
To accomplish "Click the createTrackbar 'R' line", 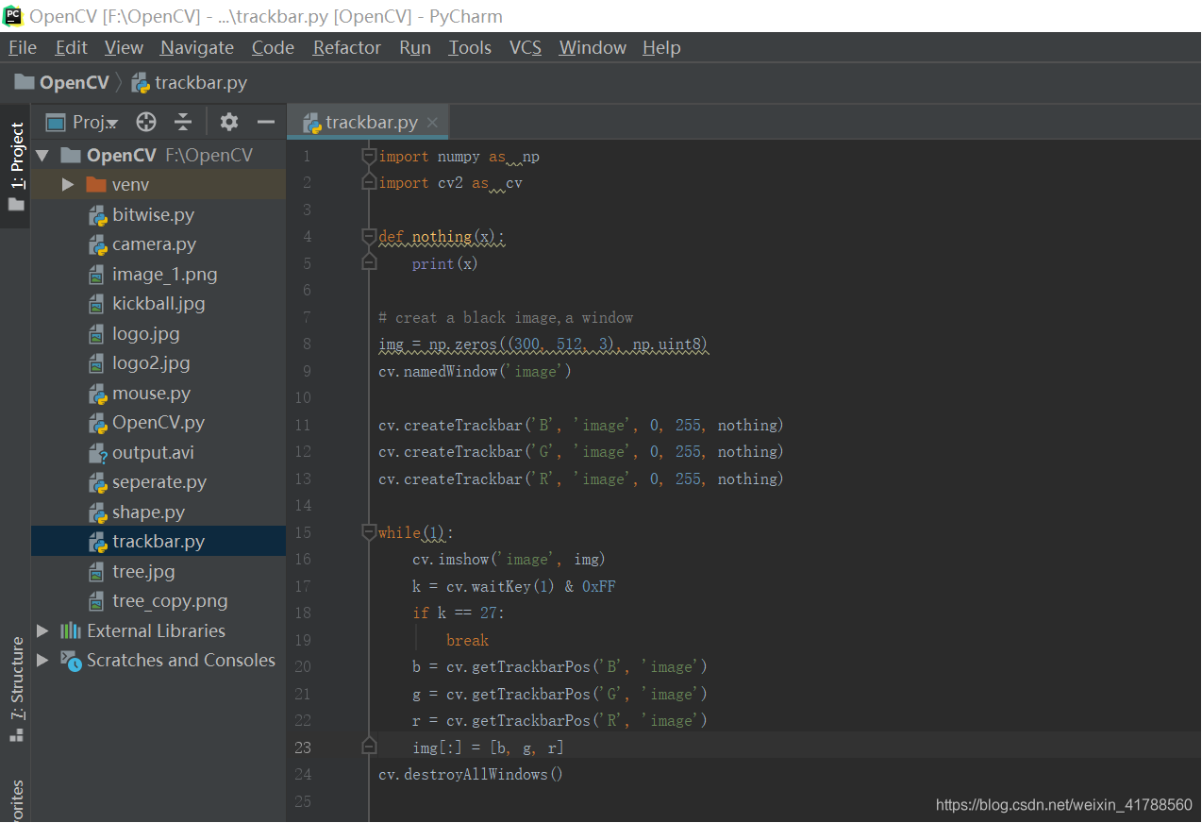I will coord(581,479).
